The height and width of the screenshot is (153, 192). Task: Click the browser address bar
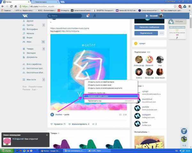pyautogui.click(x=95, y=6)
